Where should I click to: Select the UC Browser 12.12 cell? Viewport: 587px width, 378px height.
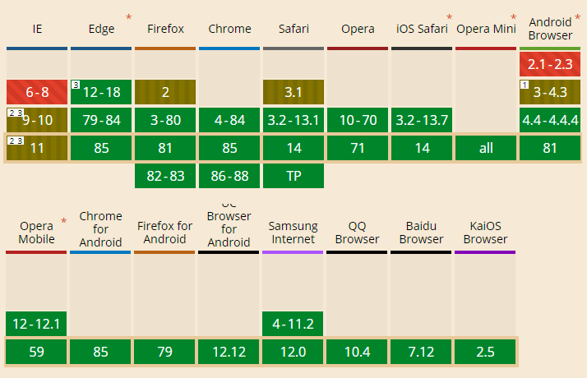pyautogui.click(x=229, y=352)
